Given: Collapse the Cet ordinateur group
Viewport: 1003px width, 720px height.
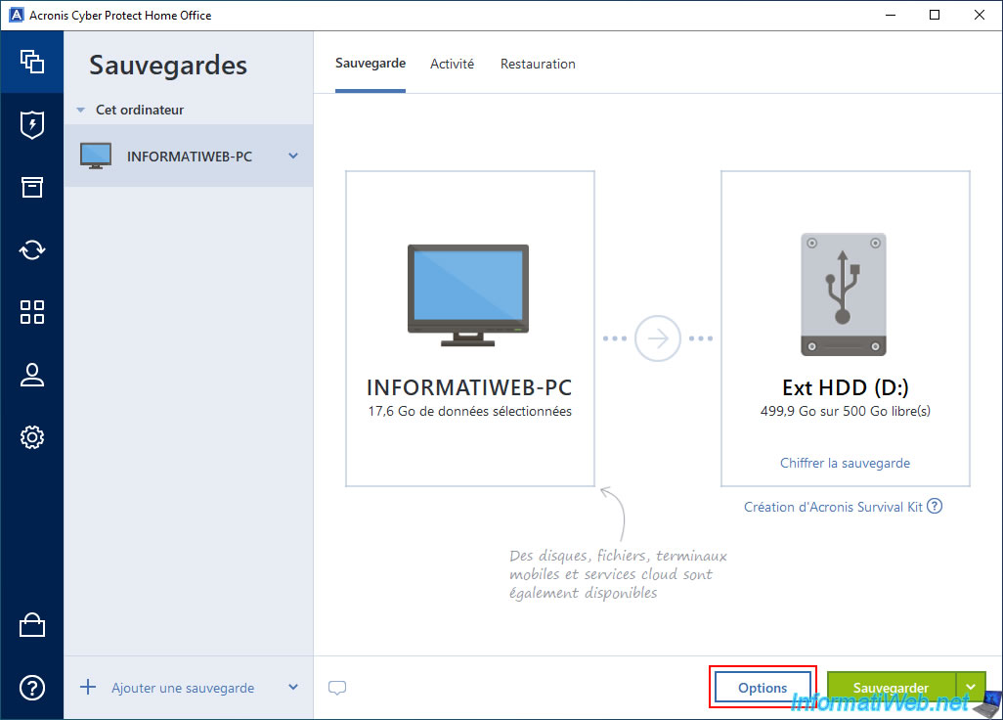Looking at the screenshot, I should coord(80,111).
